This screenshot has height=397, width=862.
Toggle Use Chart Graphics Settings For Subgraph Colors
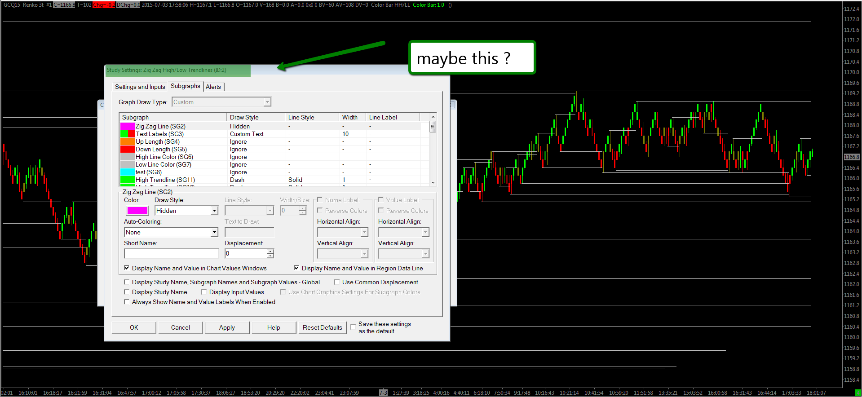point(283,292)
